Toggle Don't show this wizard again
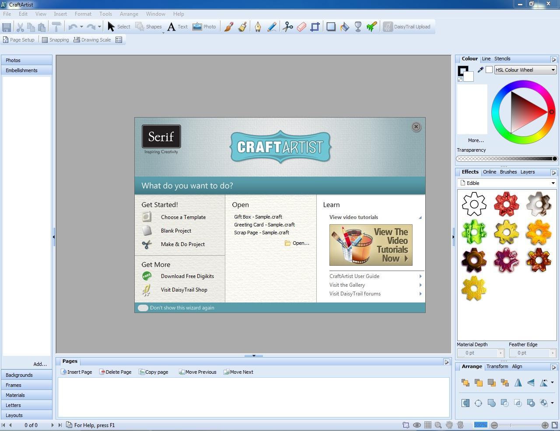This screenshot has height=431, width=560. click(143, 308)
